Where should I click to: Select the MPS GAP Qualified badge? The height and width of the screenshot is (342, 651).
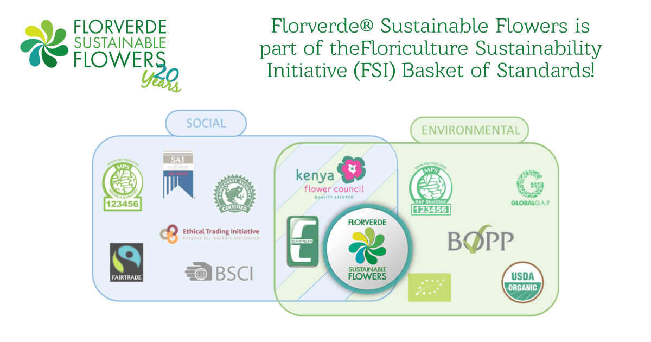pyautogui.click(x=431, y=188)
